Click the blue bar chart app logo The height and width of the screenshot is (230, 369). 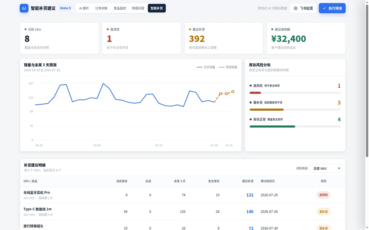tap(24, 8)
